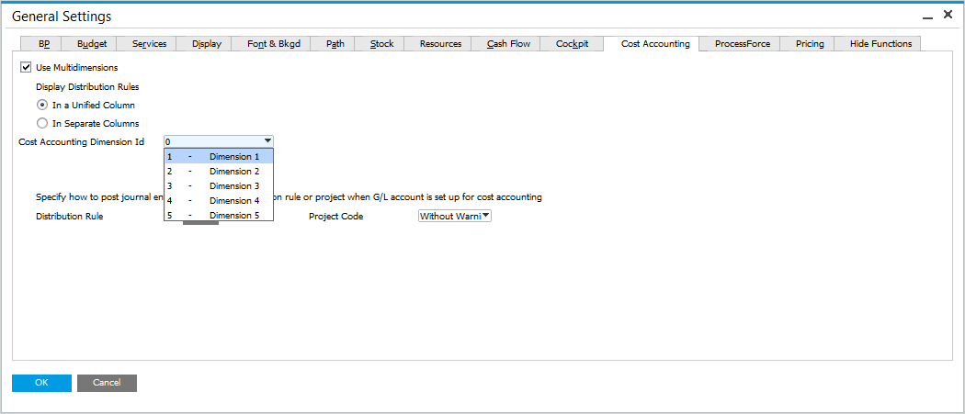Open the Project Code warning dropdown
The height and width of the screenshot is (414, 965).
(x=485, y=216)
